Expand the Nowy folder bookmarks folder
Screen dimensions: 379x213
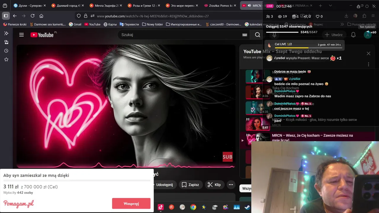(x=152, y=24)
